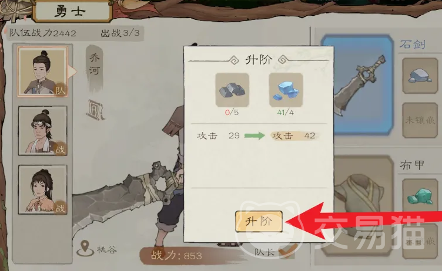Select the gray ore material icon
The width and height of the screenshot is (442, 271).
(x=232, y=90)
